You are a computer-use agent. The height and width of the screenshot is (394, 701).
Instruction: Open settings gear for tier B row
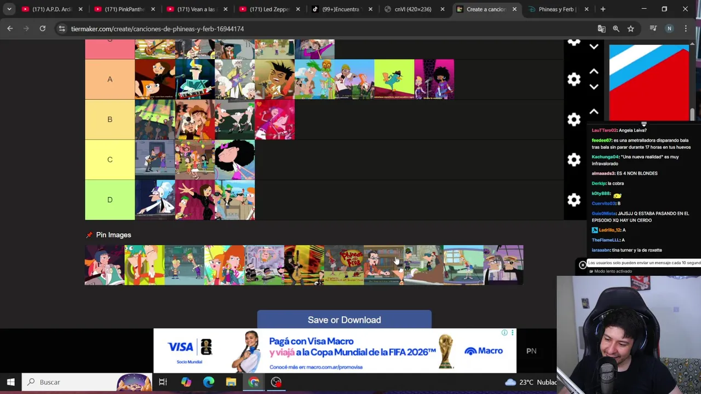click(573, 119)
